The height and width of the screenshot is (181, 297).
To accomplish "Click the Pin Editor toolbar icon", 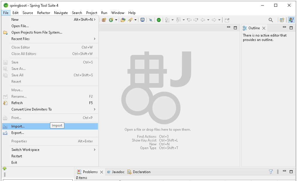I will pyautogui.click(x=227, y=20).
